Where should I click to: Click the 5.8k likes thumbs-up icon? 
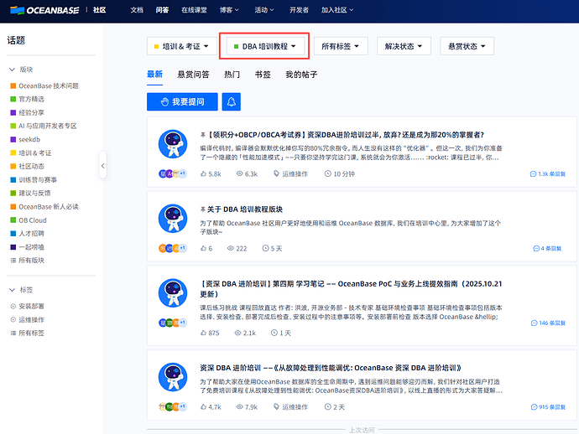click(204, 174)
